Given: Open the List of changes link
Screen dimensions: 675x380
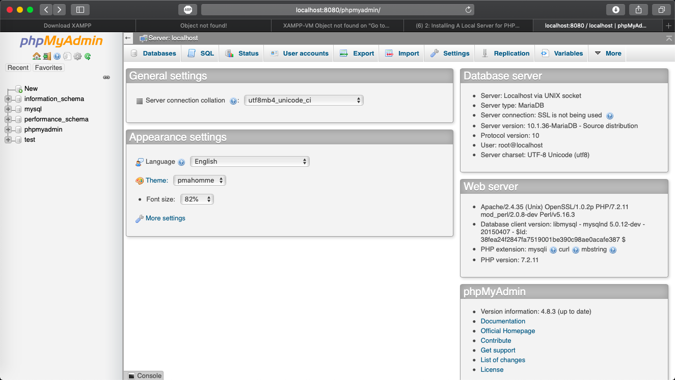Looking at the screenshot, I should [x=503, y=360].
